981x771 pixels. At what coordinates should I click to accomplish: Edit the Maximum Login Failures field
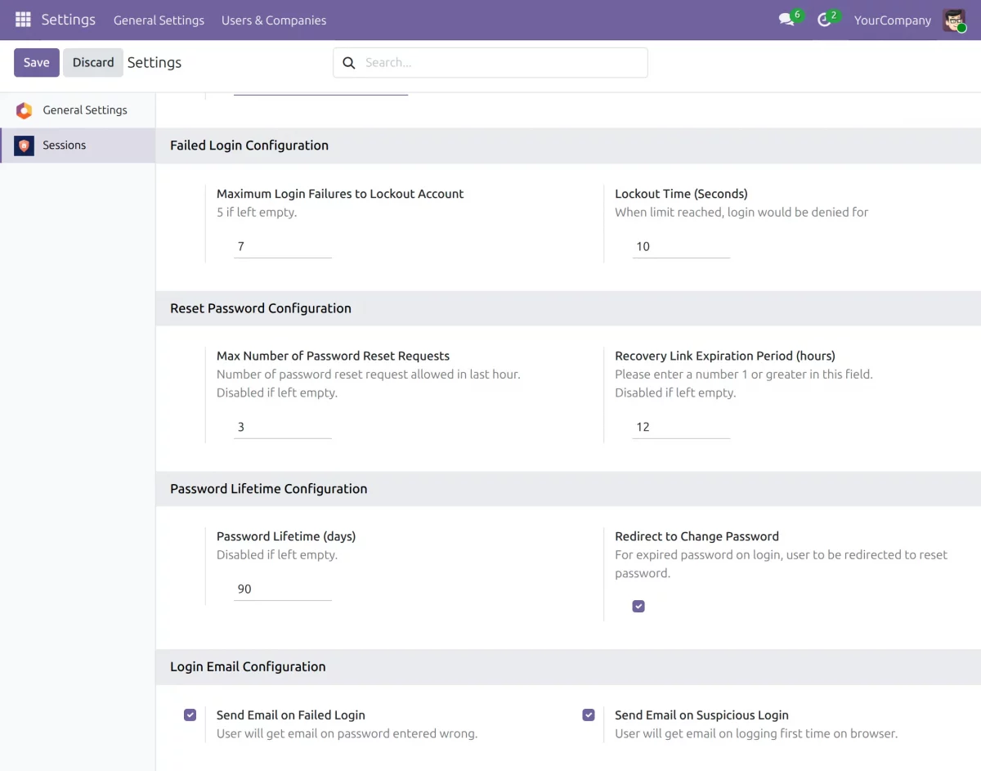point(283,247)
